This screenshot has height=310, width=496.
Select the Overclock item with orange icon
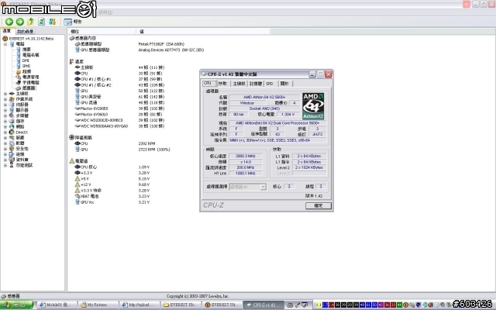coord(26,72)
